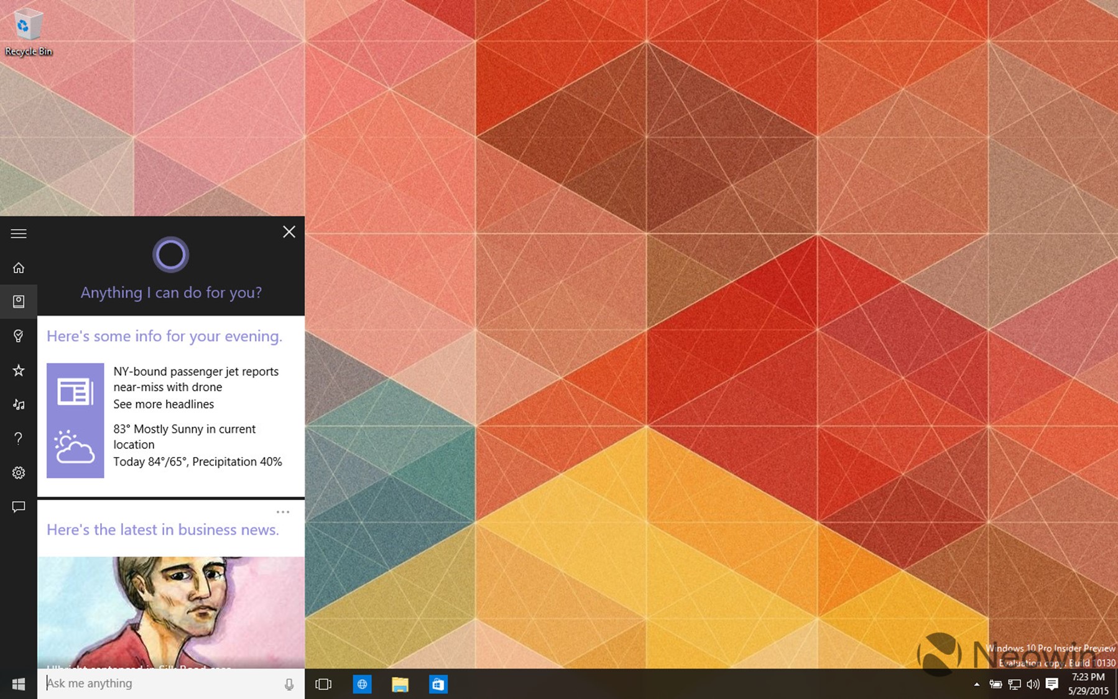Open Cortana Settings gear
The height and width of the screenshot is (699, 1118).
coord(19,473)
